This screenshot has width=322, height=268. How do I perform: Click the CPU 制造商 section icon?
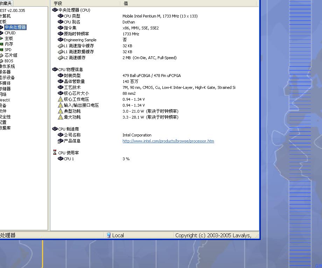[55, 129]
